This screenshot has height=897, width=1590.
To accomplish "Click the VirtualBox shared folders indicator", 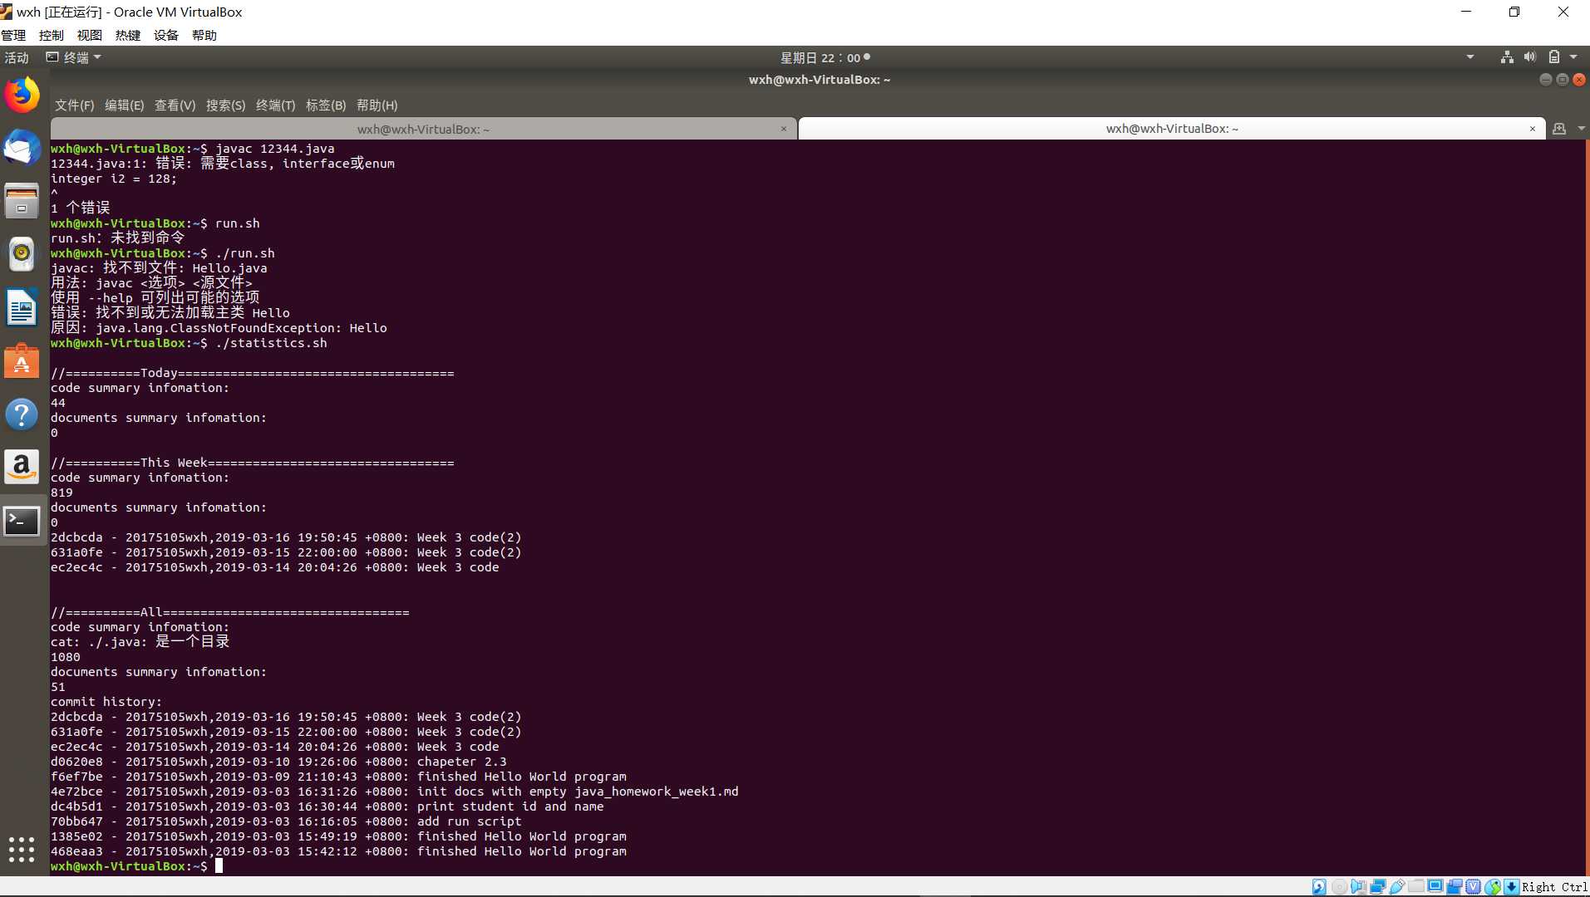I will click(1416, 887).
